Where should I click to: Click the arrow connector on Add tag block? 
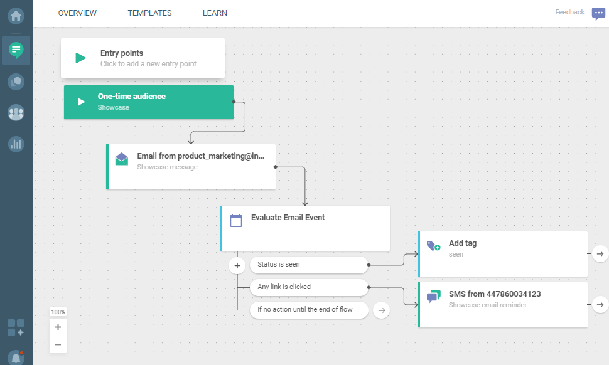[x=600, y=253]
